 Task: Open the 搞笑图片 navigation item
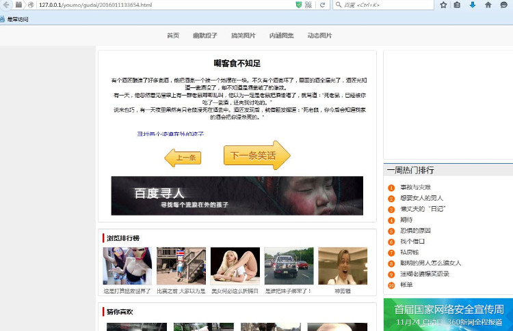click(243, 35)
